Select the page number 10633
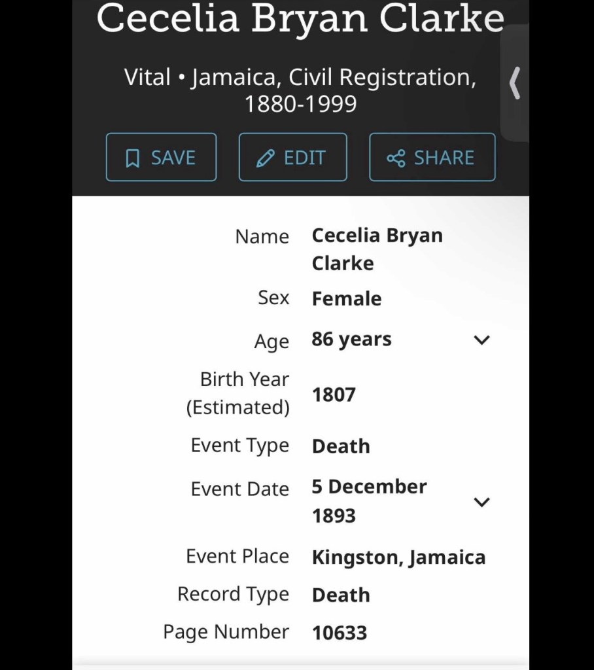This screenshot has width=594, height=670. point(340,633)
